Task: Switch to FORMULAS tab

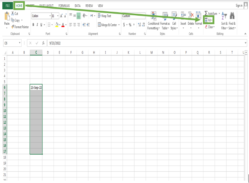Action: click(x=64, y=6)
